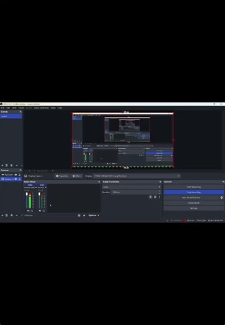The height and width of the screenshot is (325, 225).
Task: Open transition properties three-dot icon
Action: pos(160,197)
